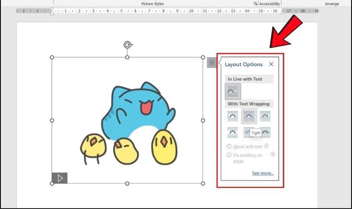The width and height of the screenshot is (352, 209).
Task: Click the bottom-right resize handle of the picture
Action: tap(203, 184)
